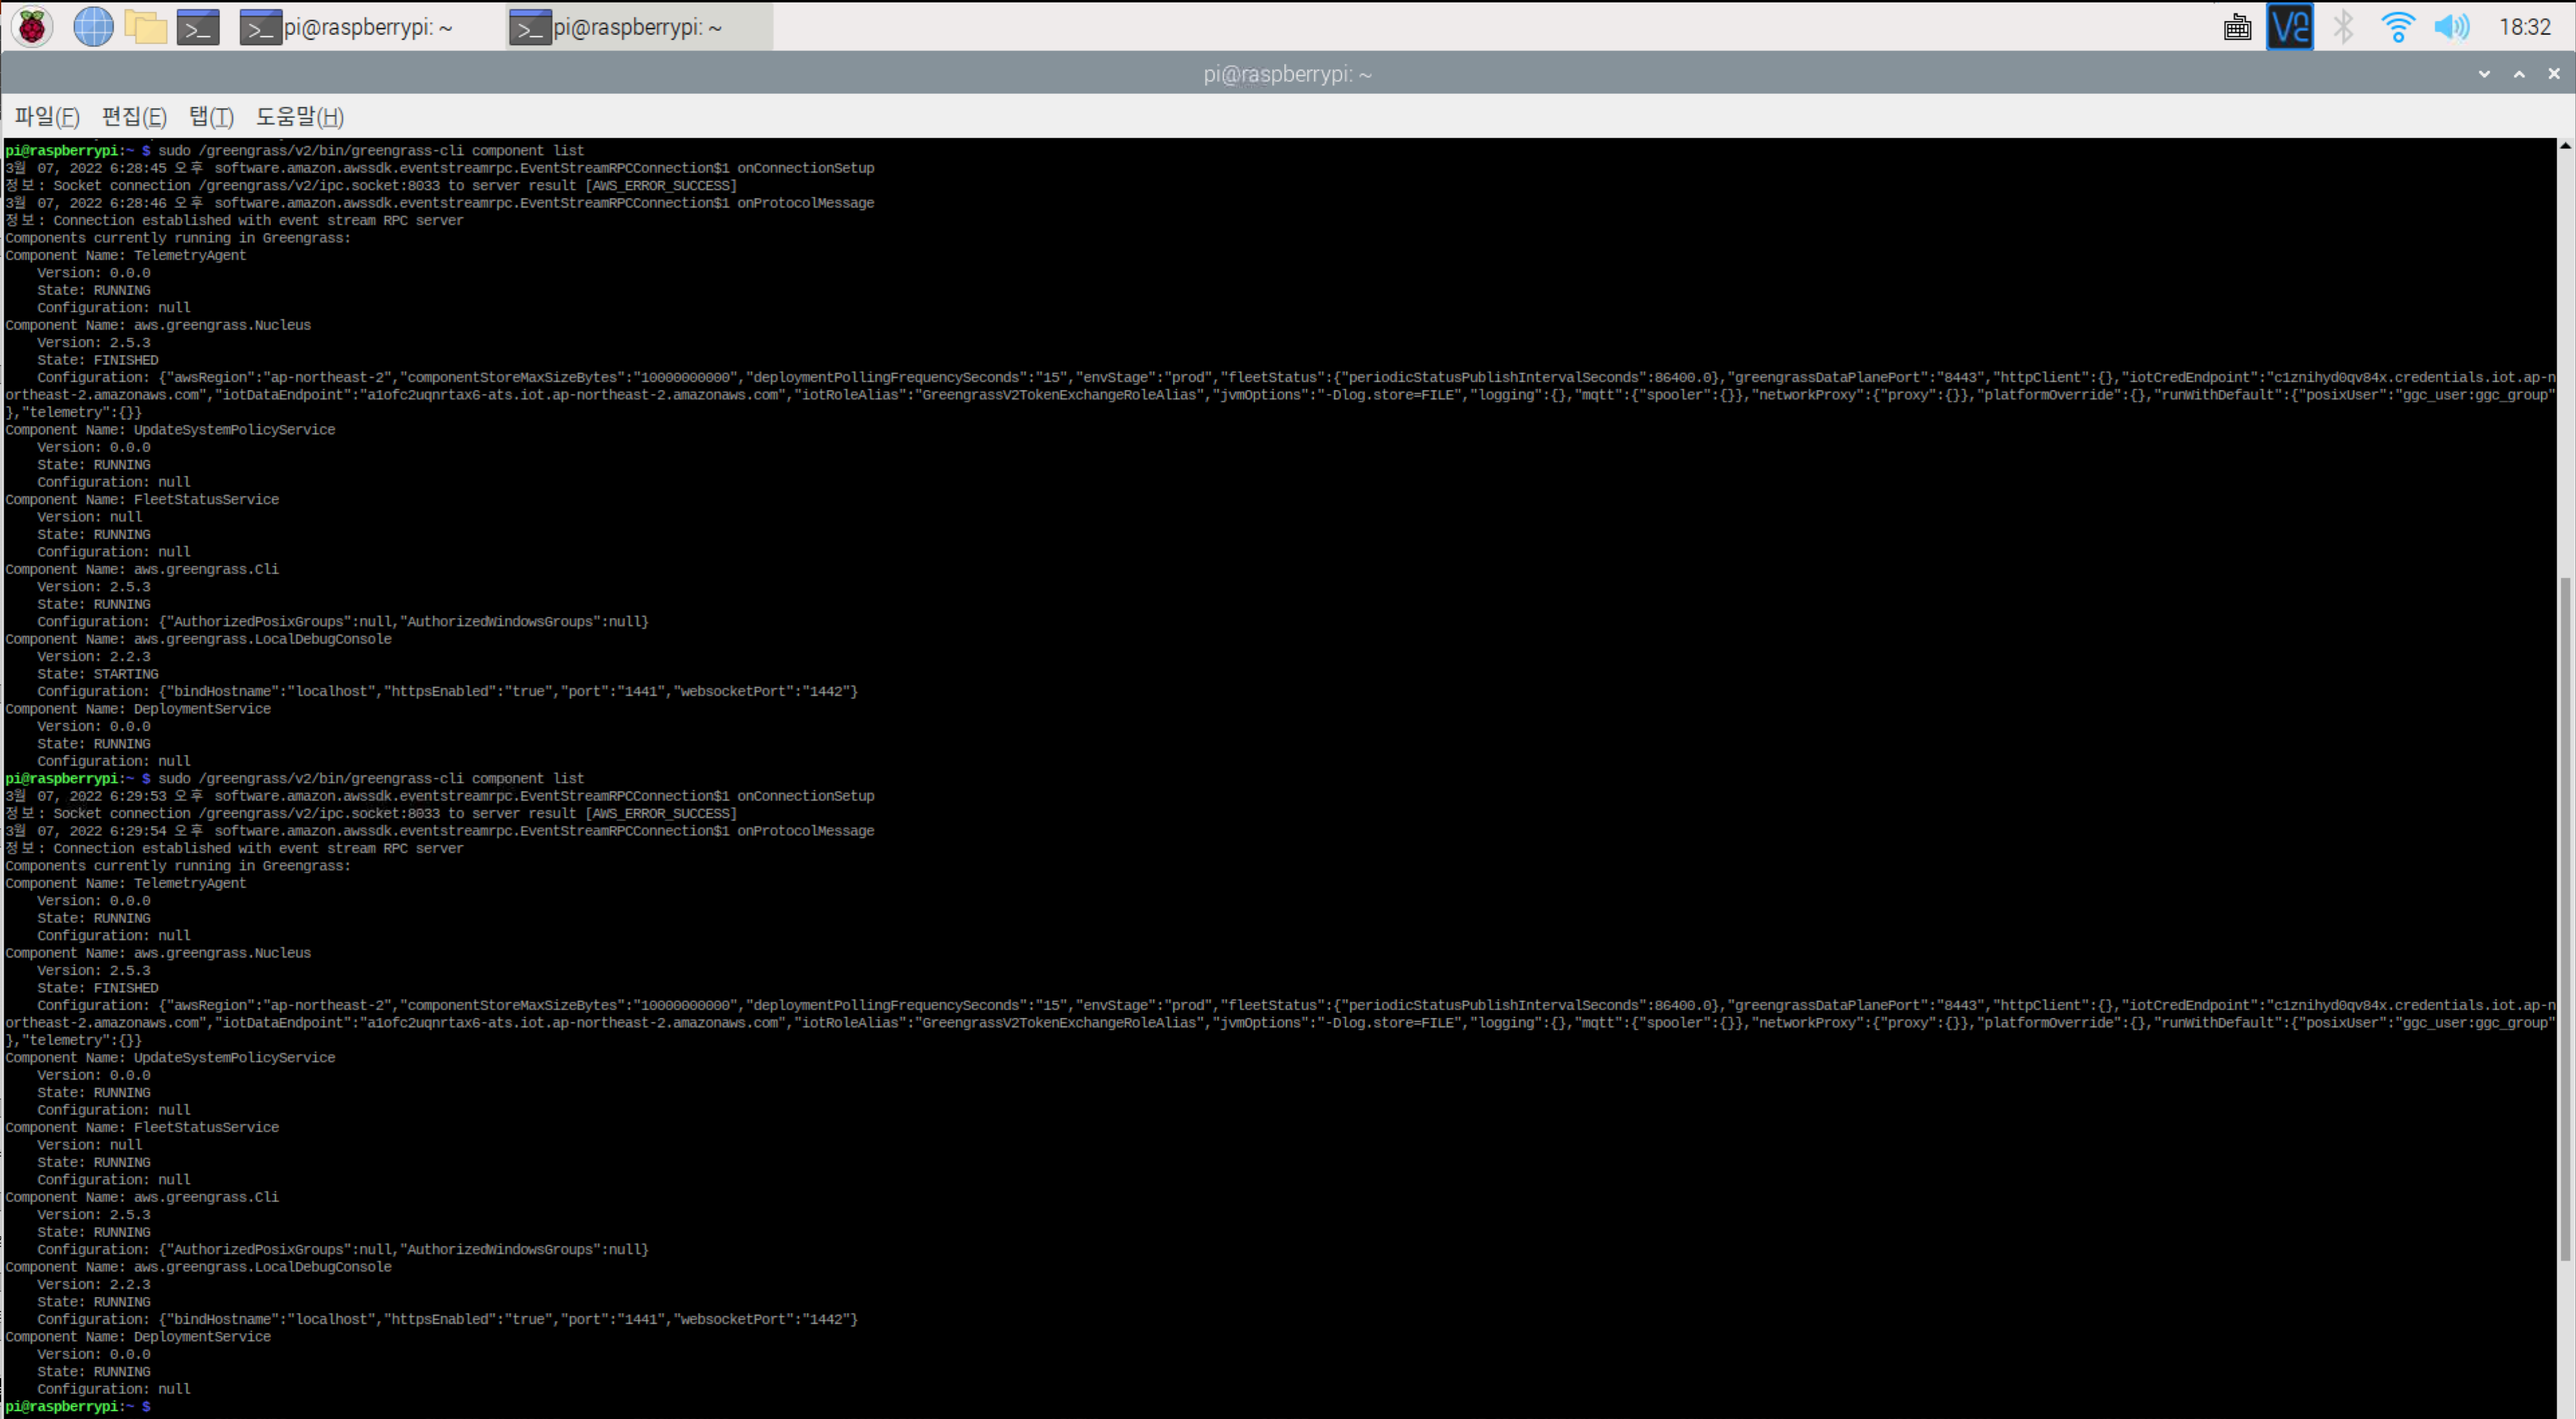Click first 'Component Name: UpdateSystemPolicyService' line
Screen dimensions: 2576x1419
[170, 430]
